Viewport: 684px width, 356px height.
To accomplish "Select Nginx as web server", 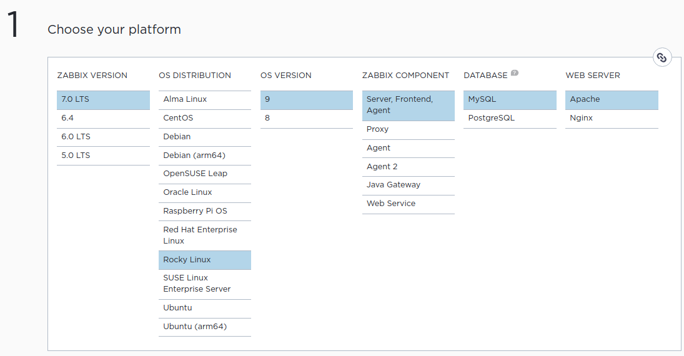I will pyautogui.click(x=612, y=118).
